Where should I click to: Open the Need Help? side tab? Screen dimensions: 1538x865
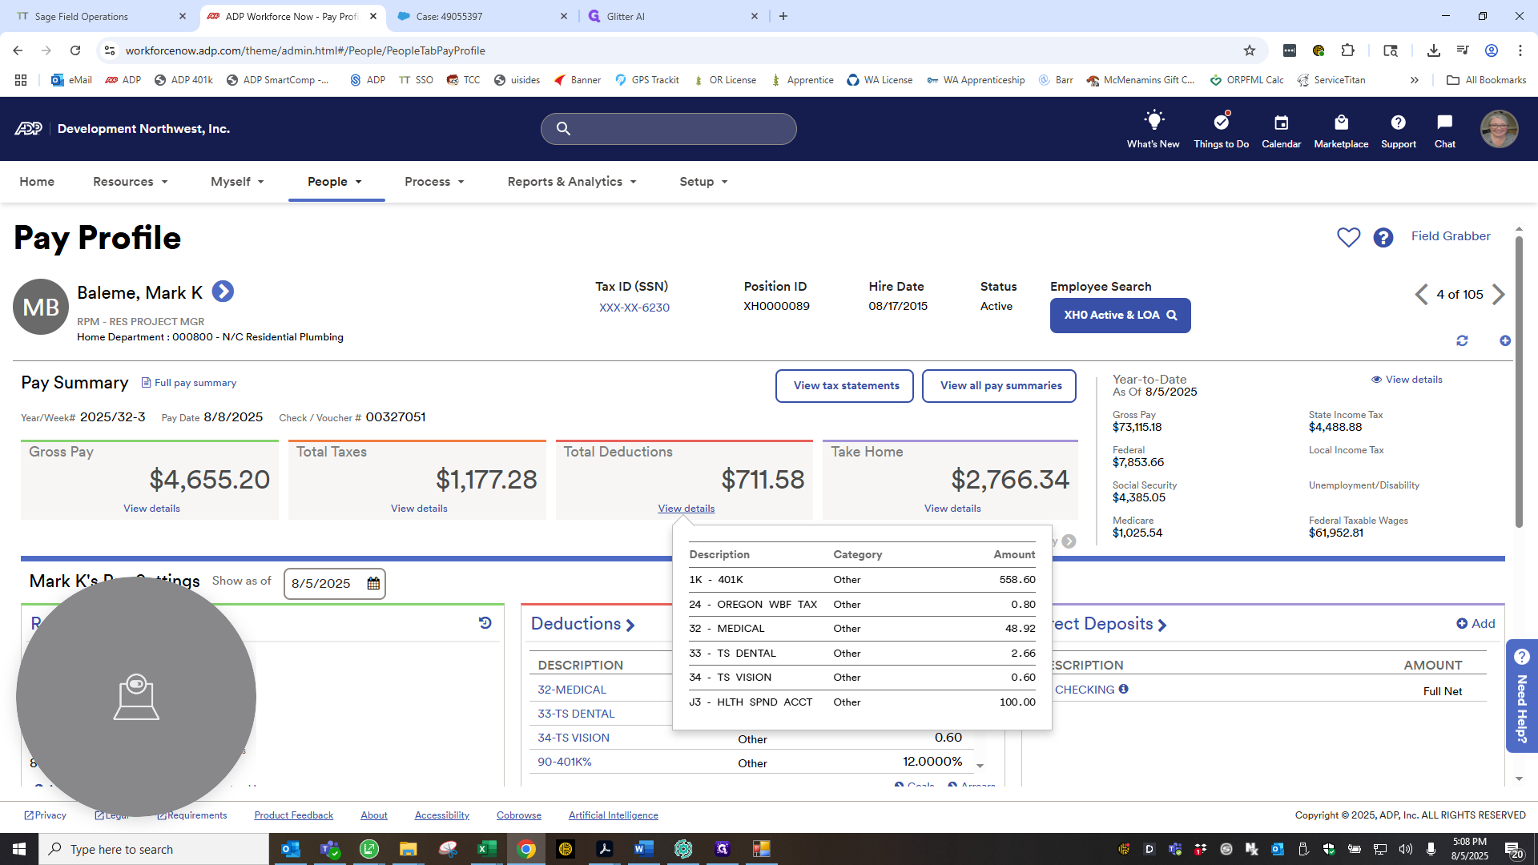pyautogui.click(x=1522, y=696)
